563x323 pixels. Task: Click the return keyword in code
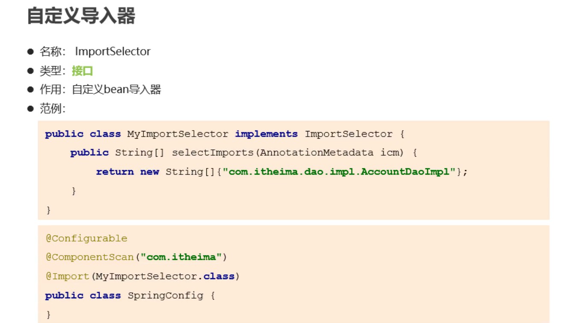point(115,172)
